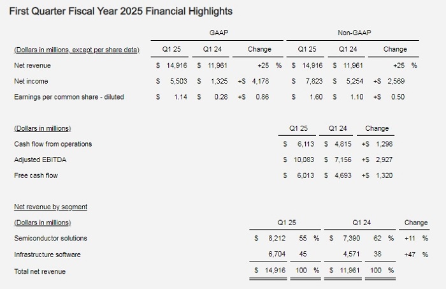Click the 'First Quarter Fiscal Year 2025 Financial Highlights' title
This screenshot has height=289, width=446.
pos(123,11)
